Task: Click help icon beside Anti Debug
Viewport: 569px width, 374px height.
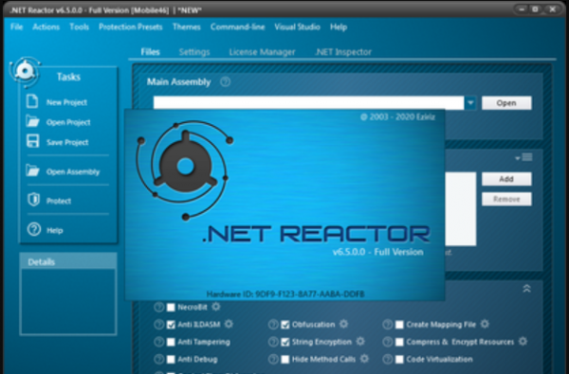Action: point(158,359)
